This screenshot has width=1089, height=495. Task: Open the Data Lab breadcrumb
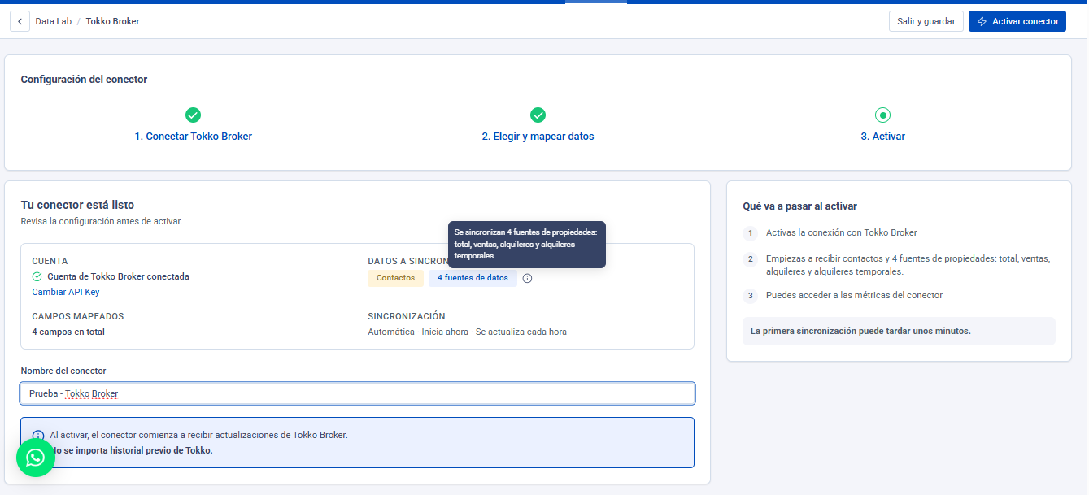(x=54, y=21)
